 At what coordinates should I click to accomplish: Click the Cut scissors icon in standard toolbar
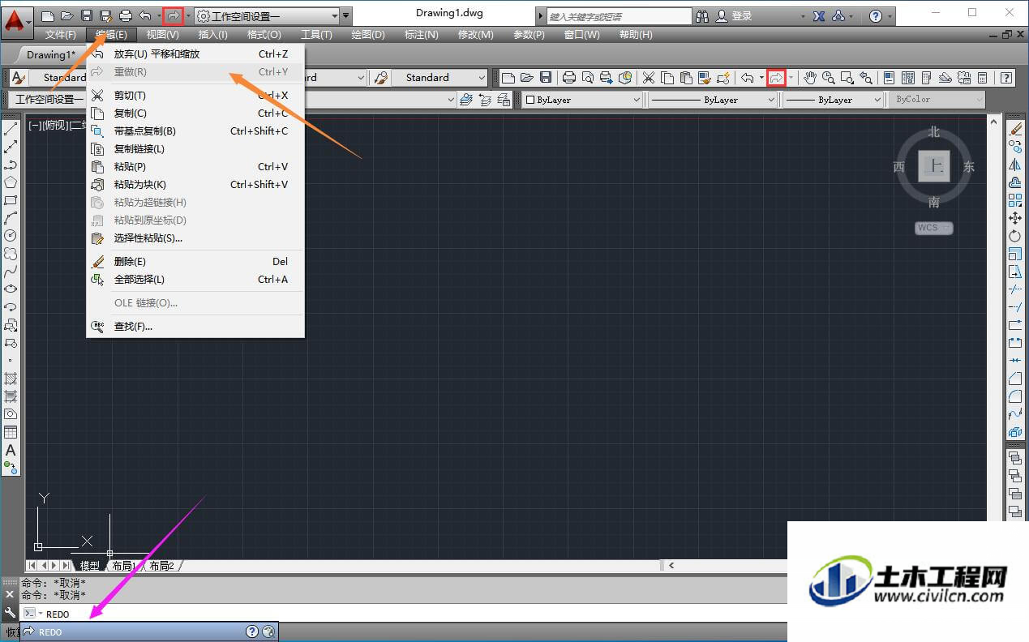pyautogui.click(x=649, y=78)
